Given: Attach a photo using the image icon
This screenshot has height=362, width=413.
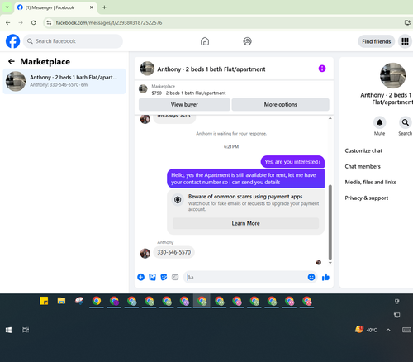Looking at the screenshot, I should [152, 277].
